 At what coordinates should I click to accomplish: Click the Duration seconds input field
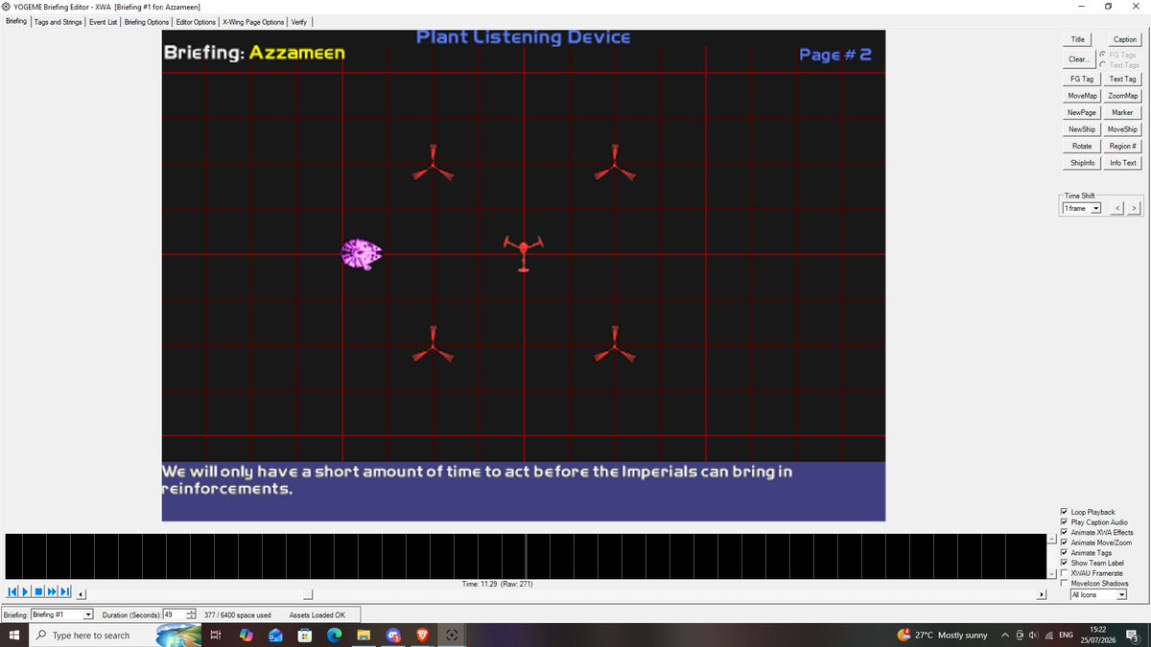point(174,614)
